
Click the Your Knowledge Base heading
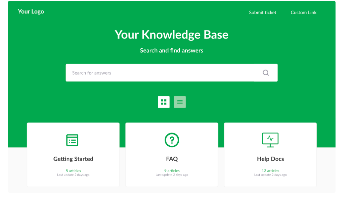[x=171, y=35]
